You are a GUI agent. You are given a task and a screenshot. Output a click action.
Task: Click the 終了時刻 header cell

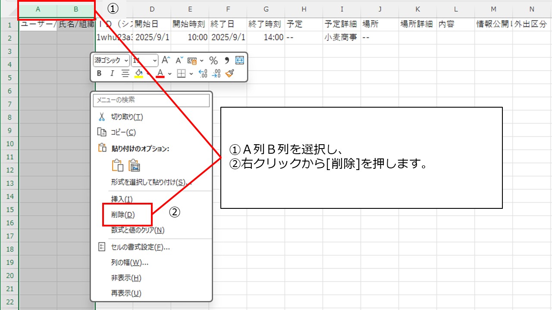click(x=266, y=24)
